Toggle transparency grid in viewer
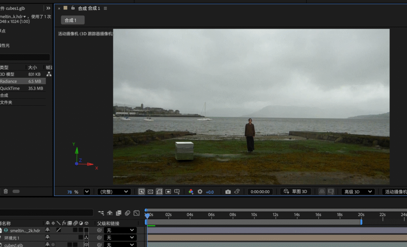The width and height of the screenshot is (407, 247). 150,192
